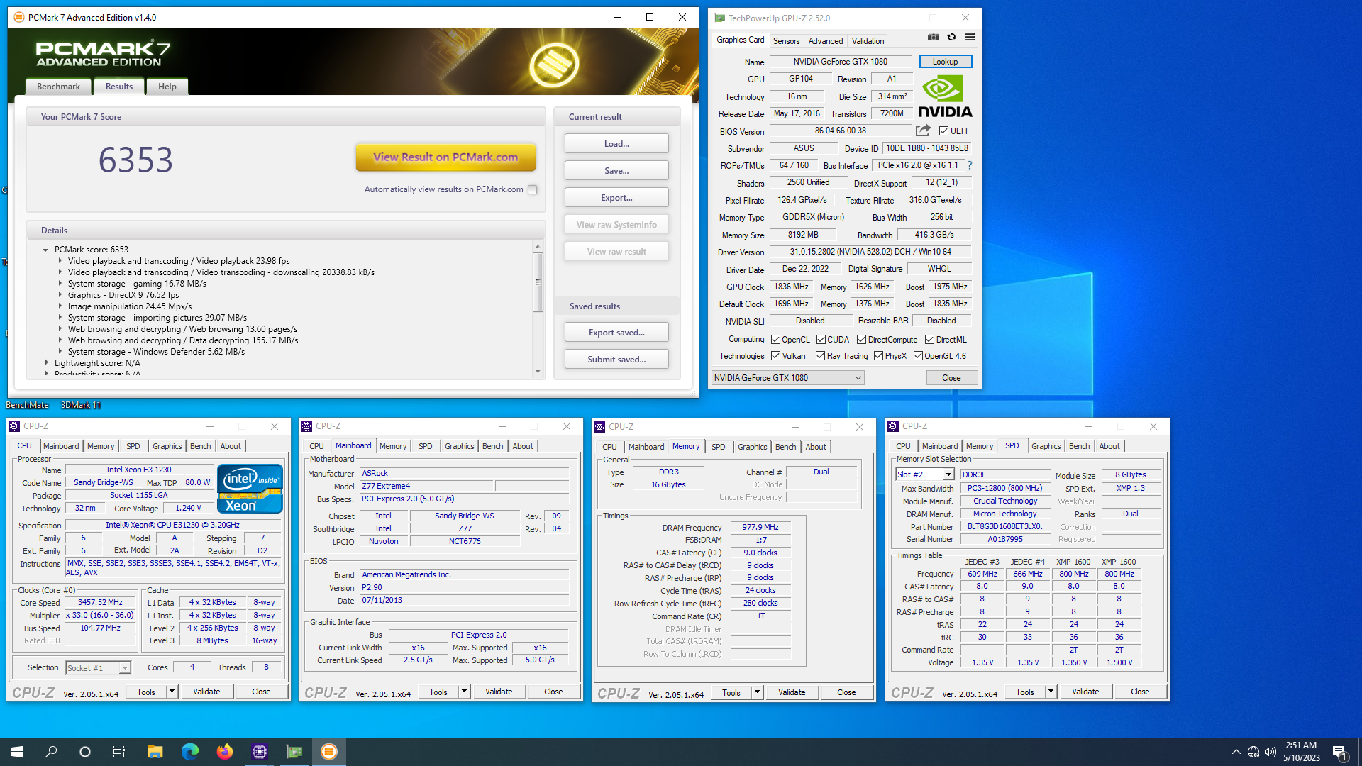Click the GPU-Z refresh icon

coord(952,38)
